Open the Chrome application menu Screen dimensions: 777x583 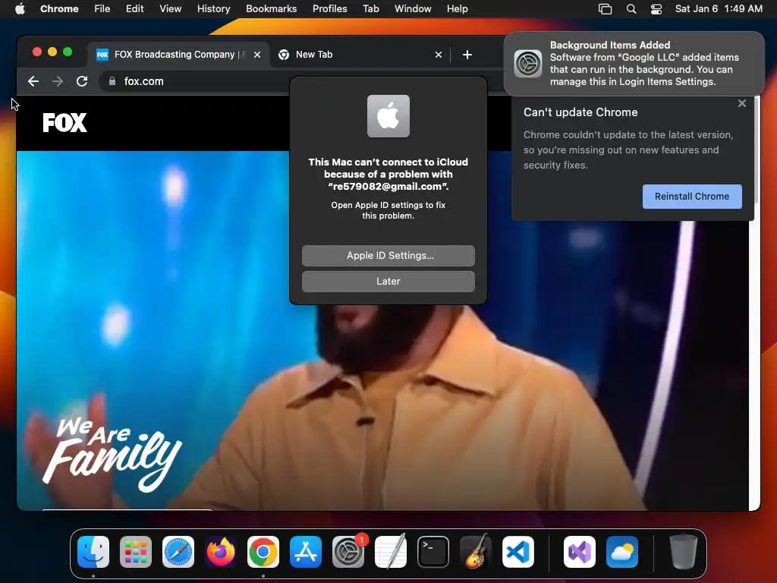(x=59, y=8)
